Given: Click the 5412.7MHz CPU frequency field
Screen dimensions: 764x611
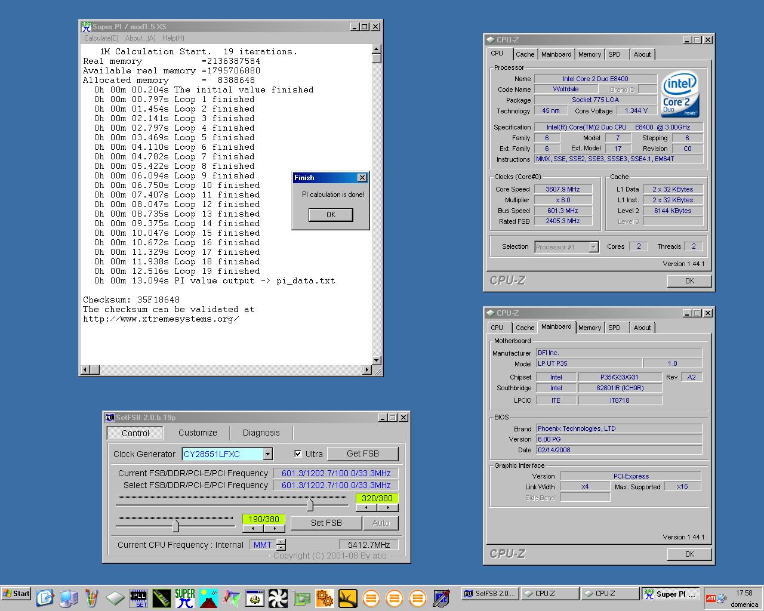Looking at the screenshot, I should click(x=368, y=545).
